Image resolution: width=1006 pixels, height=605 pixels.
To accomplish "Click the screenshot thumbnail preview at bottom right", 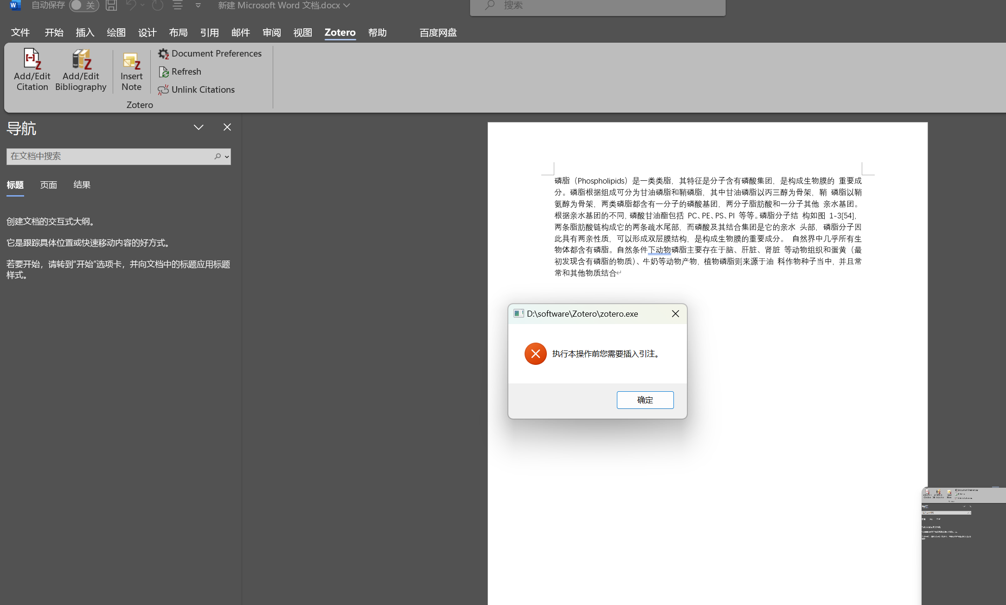I will 963,546.
